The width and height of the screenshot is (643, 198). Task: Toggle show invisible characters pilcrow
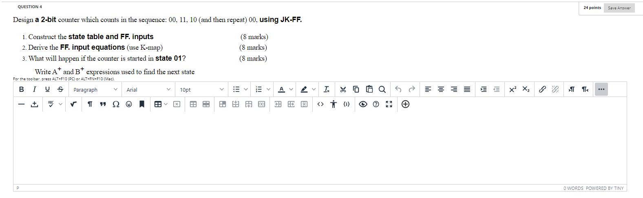pos(90,104)
